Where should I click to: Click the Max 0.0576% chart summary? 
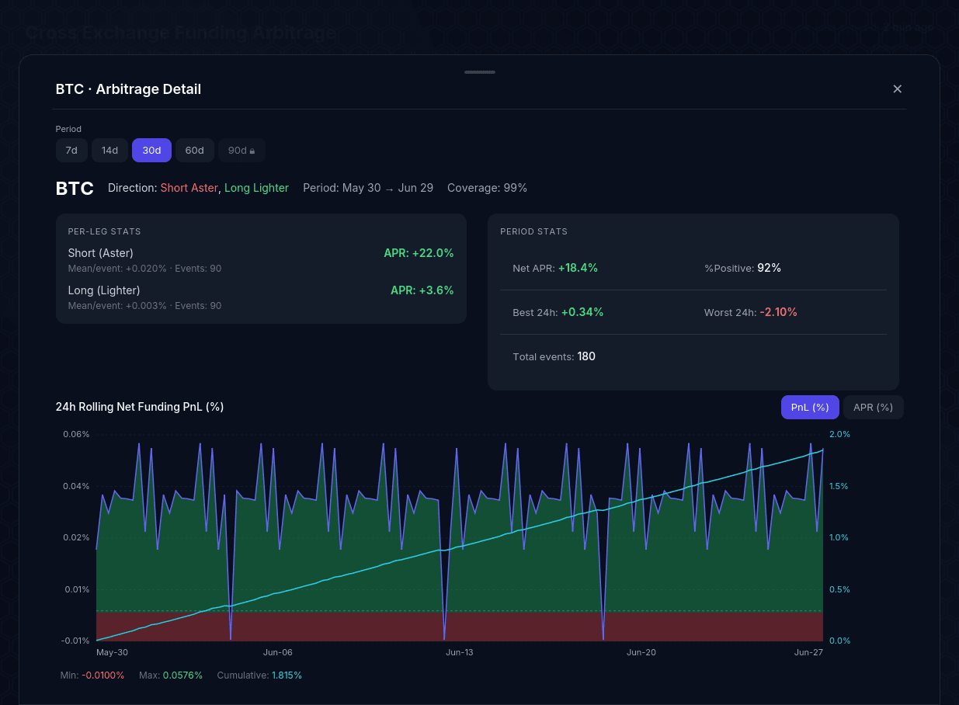click(x=171, y=675)
